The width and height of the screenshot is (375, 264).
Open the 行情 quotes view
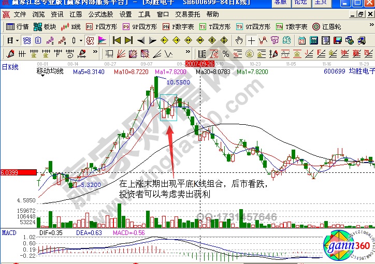(x=17, y=27)
